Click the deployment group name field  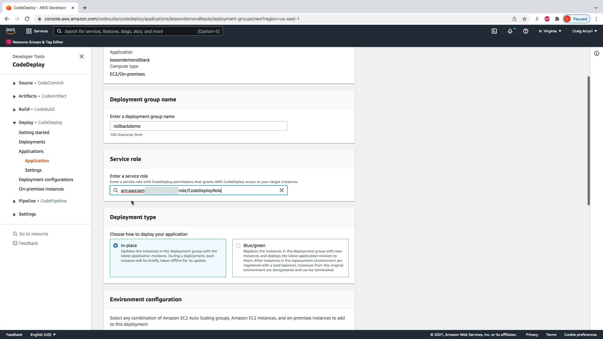tap(198, 126)
